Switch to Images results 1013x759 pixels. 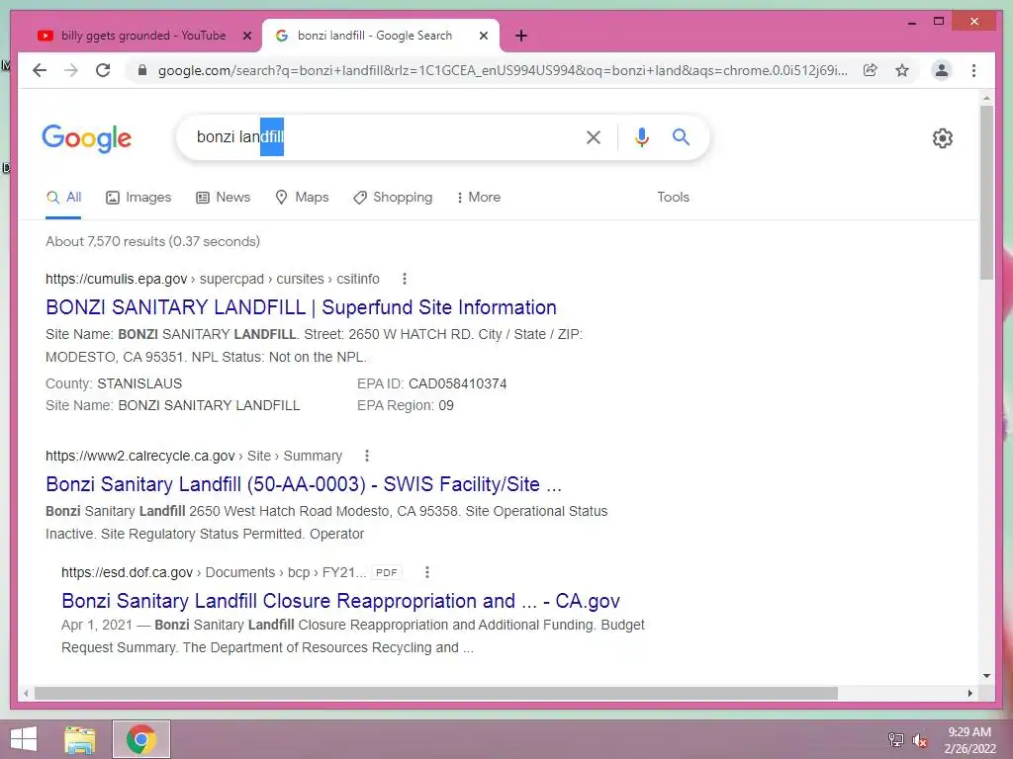coord(138,198)
